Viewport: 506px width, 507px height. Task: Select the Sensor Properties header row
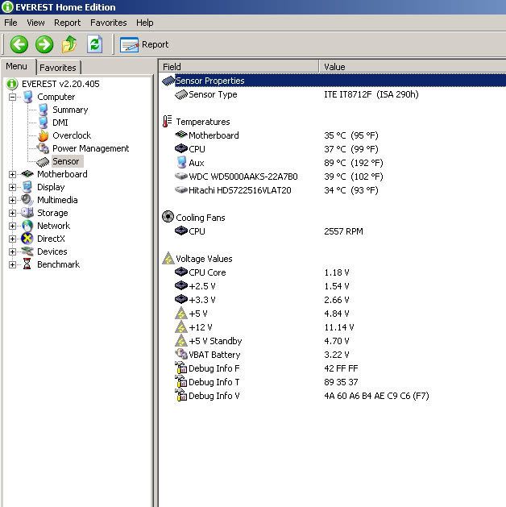click(334, 81)
